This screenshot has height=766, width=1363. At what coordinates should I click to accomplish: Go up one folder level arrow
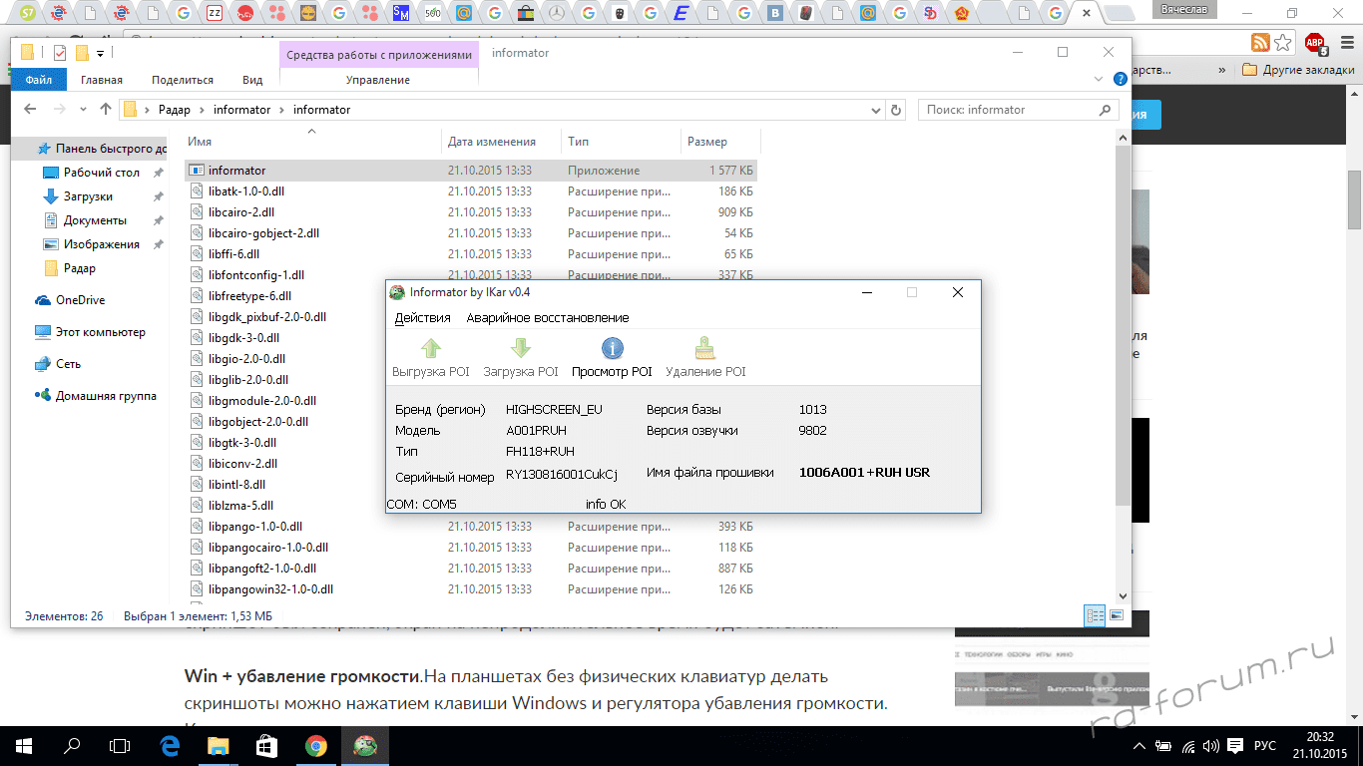pos(107,110)
